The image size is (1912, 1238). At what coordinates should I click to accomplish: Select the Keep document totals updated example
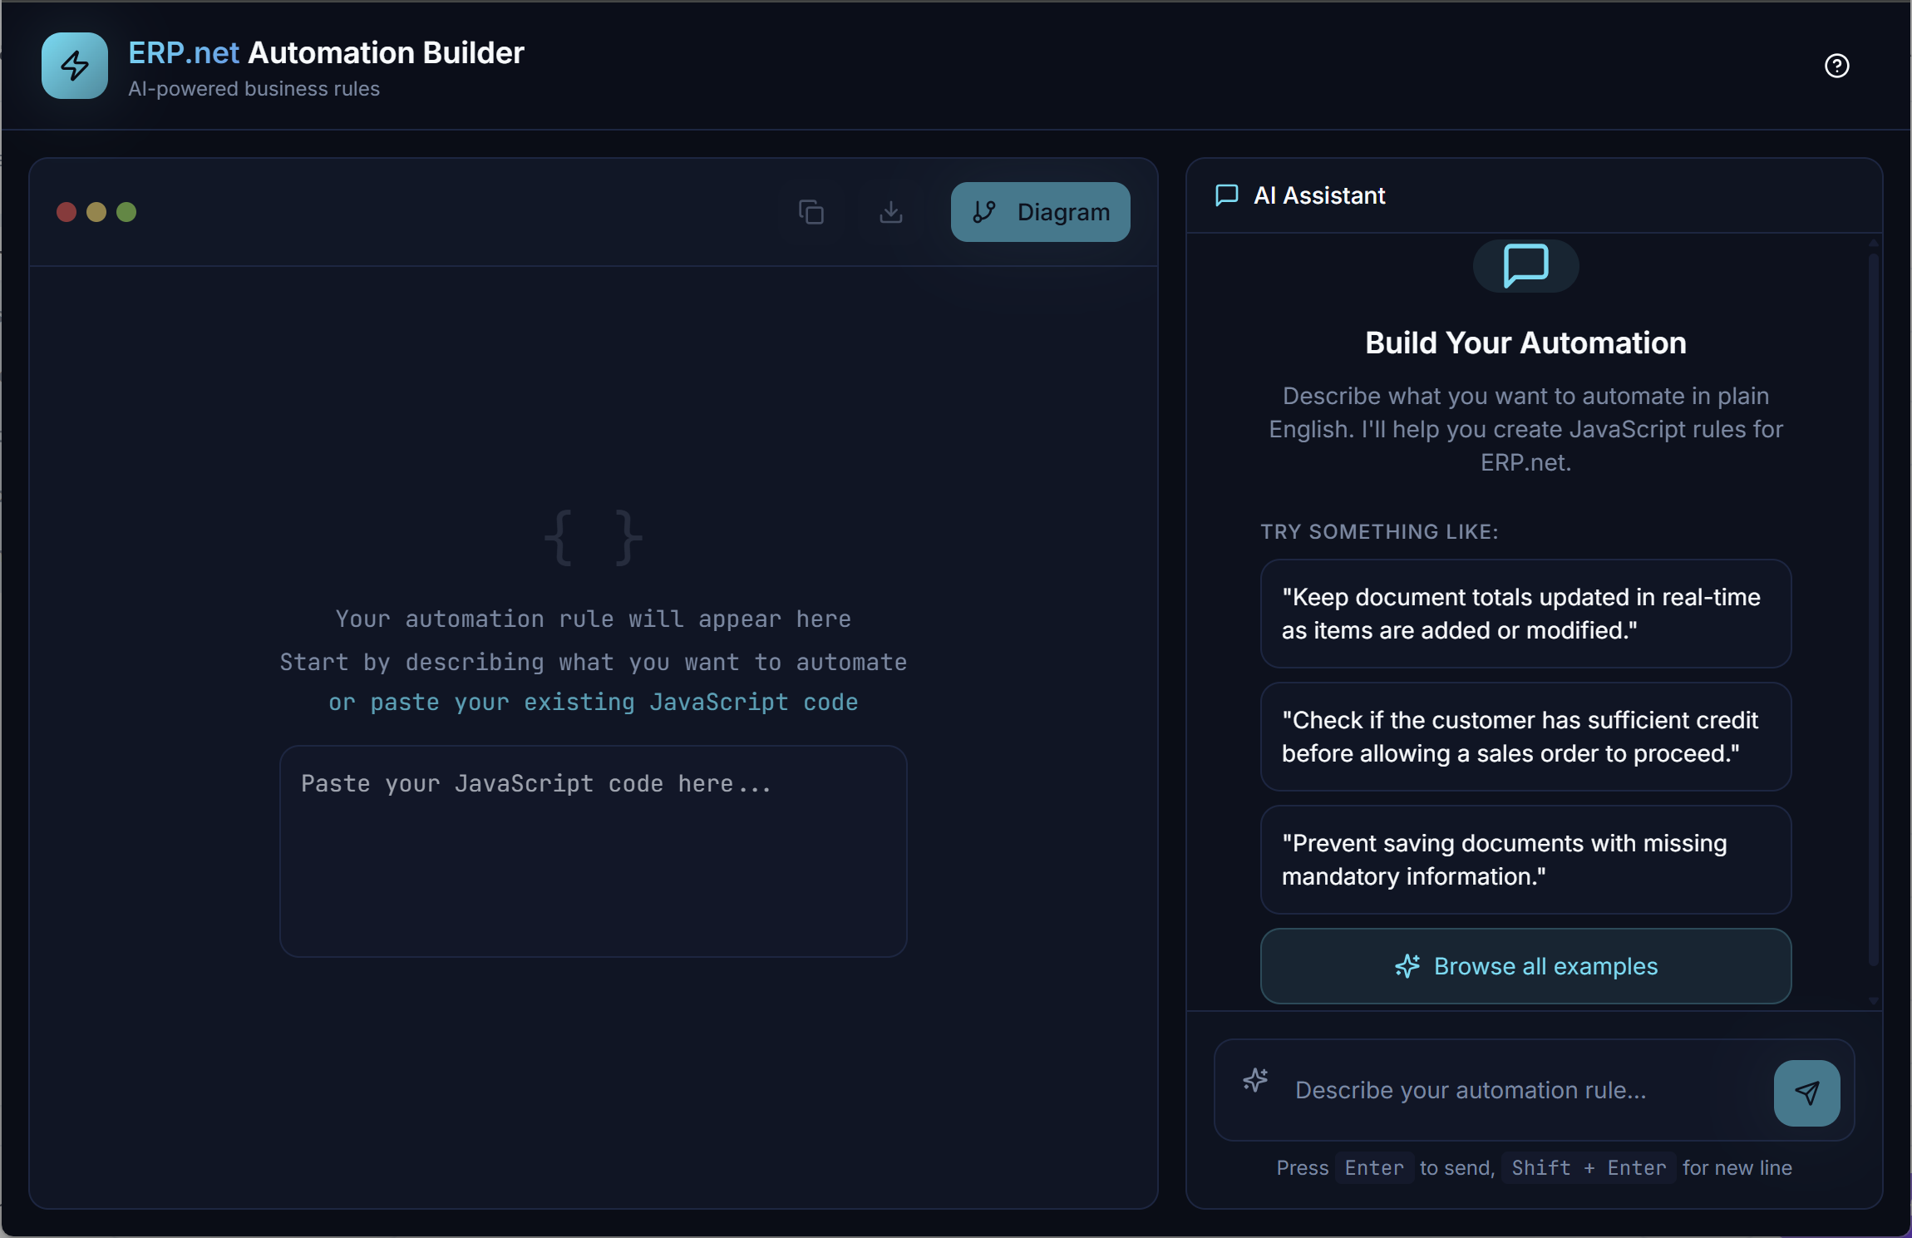(x=1526, y=614)
